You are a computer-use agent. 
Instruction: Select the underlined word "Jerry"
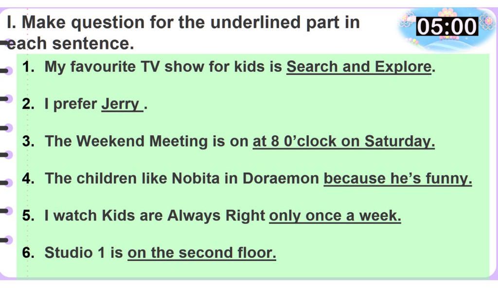[x=121, y=104]
